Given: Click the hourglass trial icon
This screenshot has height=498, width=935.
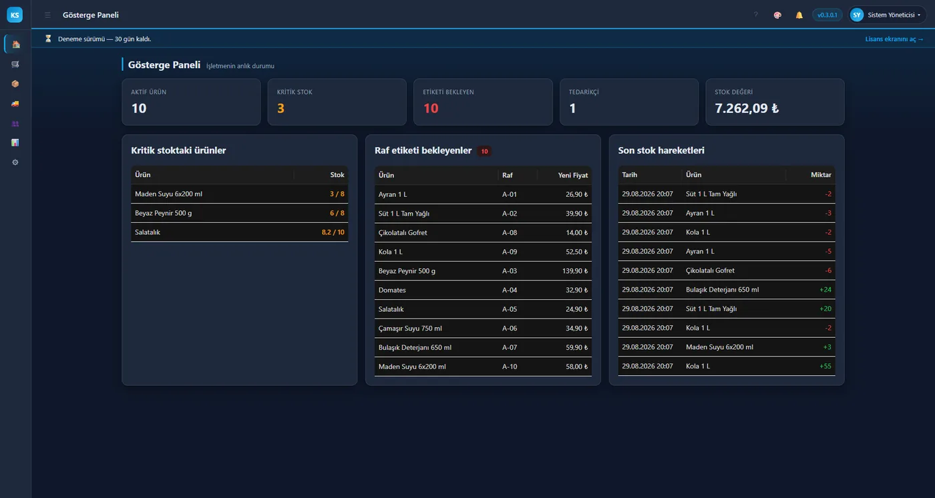Looking at the screenshot, I should [x=48, y=39].
